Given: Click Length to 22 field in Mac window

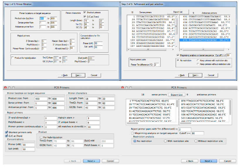Looking at the screenshot, I should (x=108, y=99).
